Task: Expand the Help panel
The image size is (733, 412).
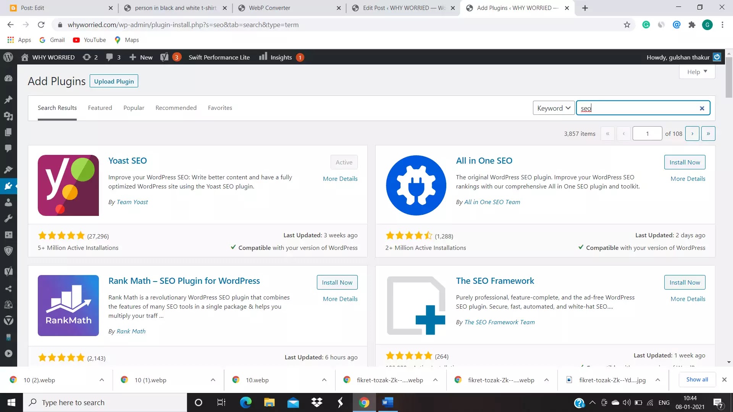Action: (697, 72)
